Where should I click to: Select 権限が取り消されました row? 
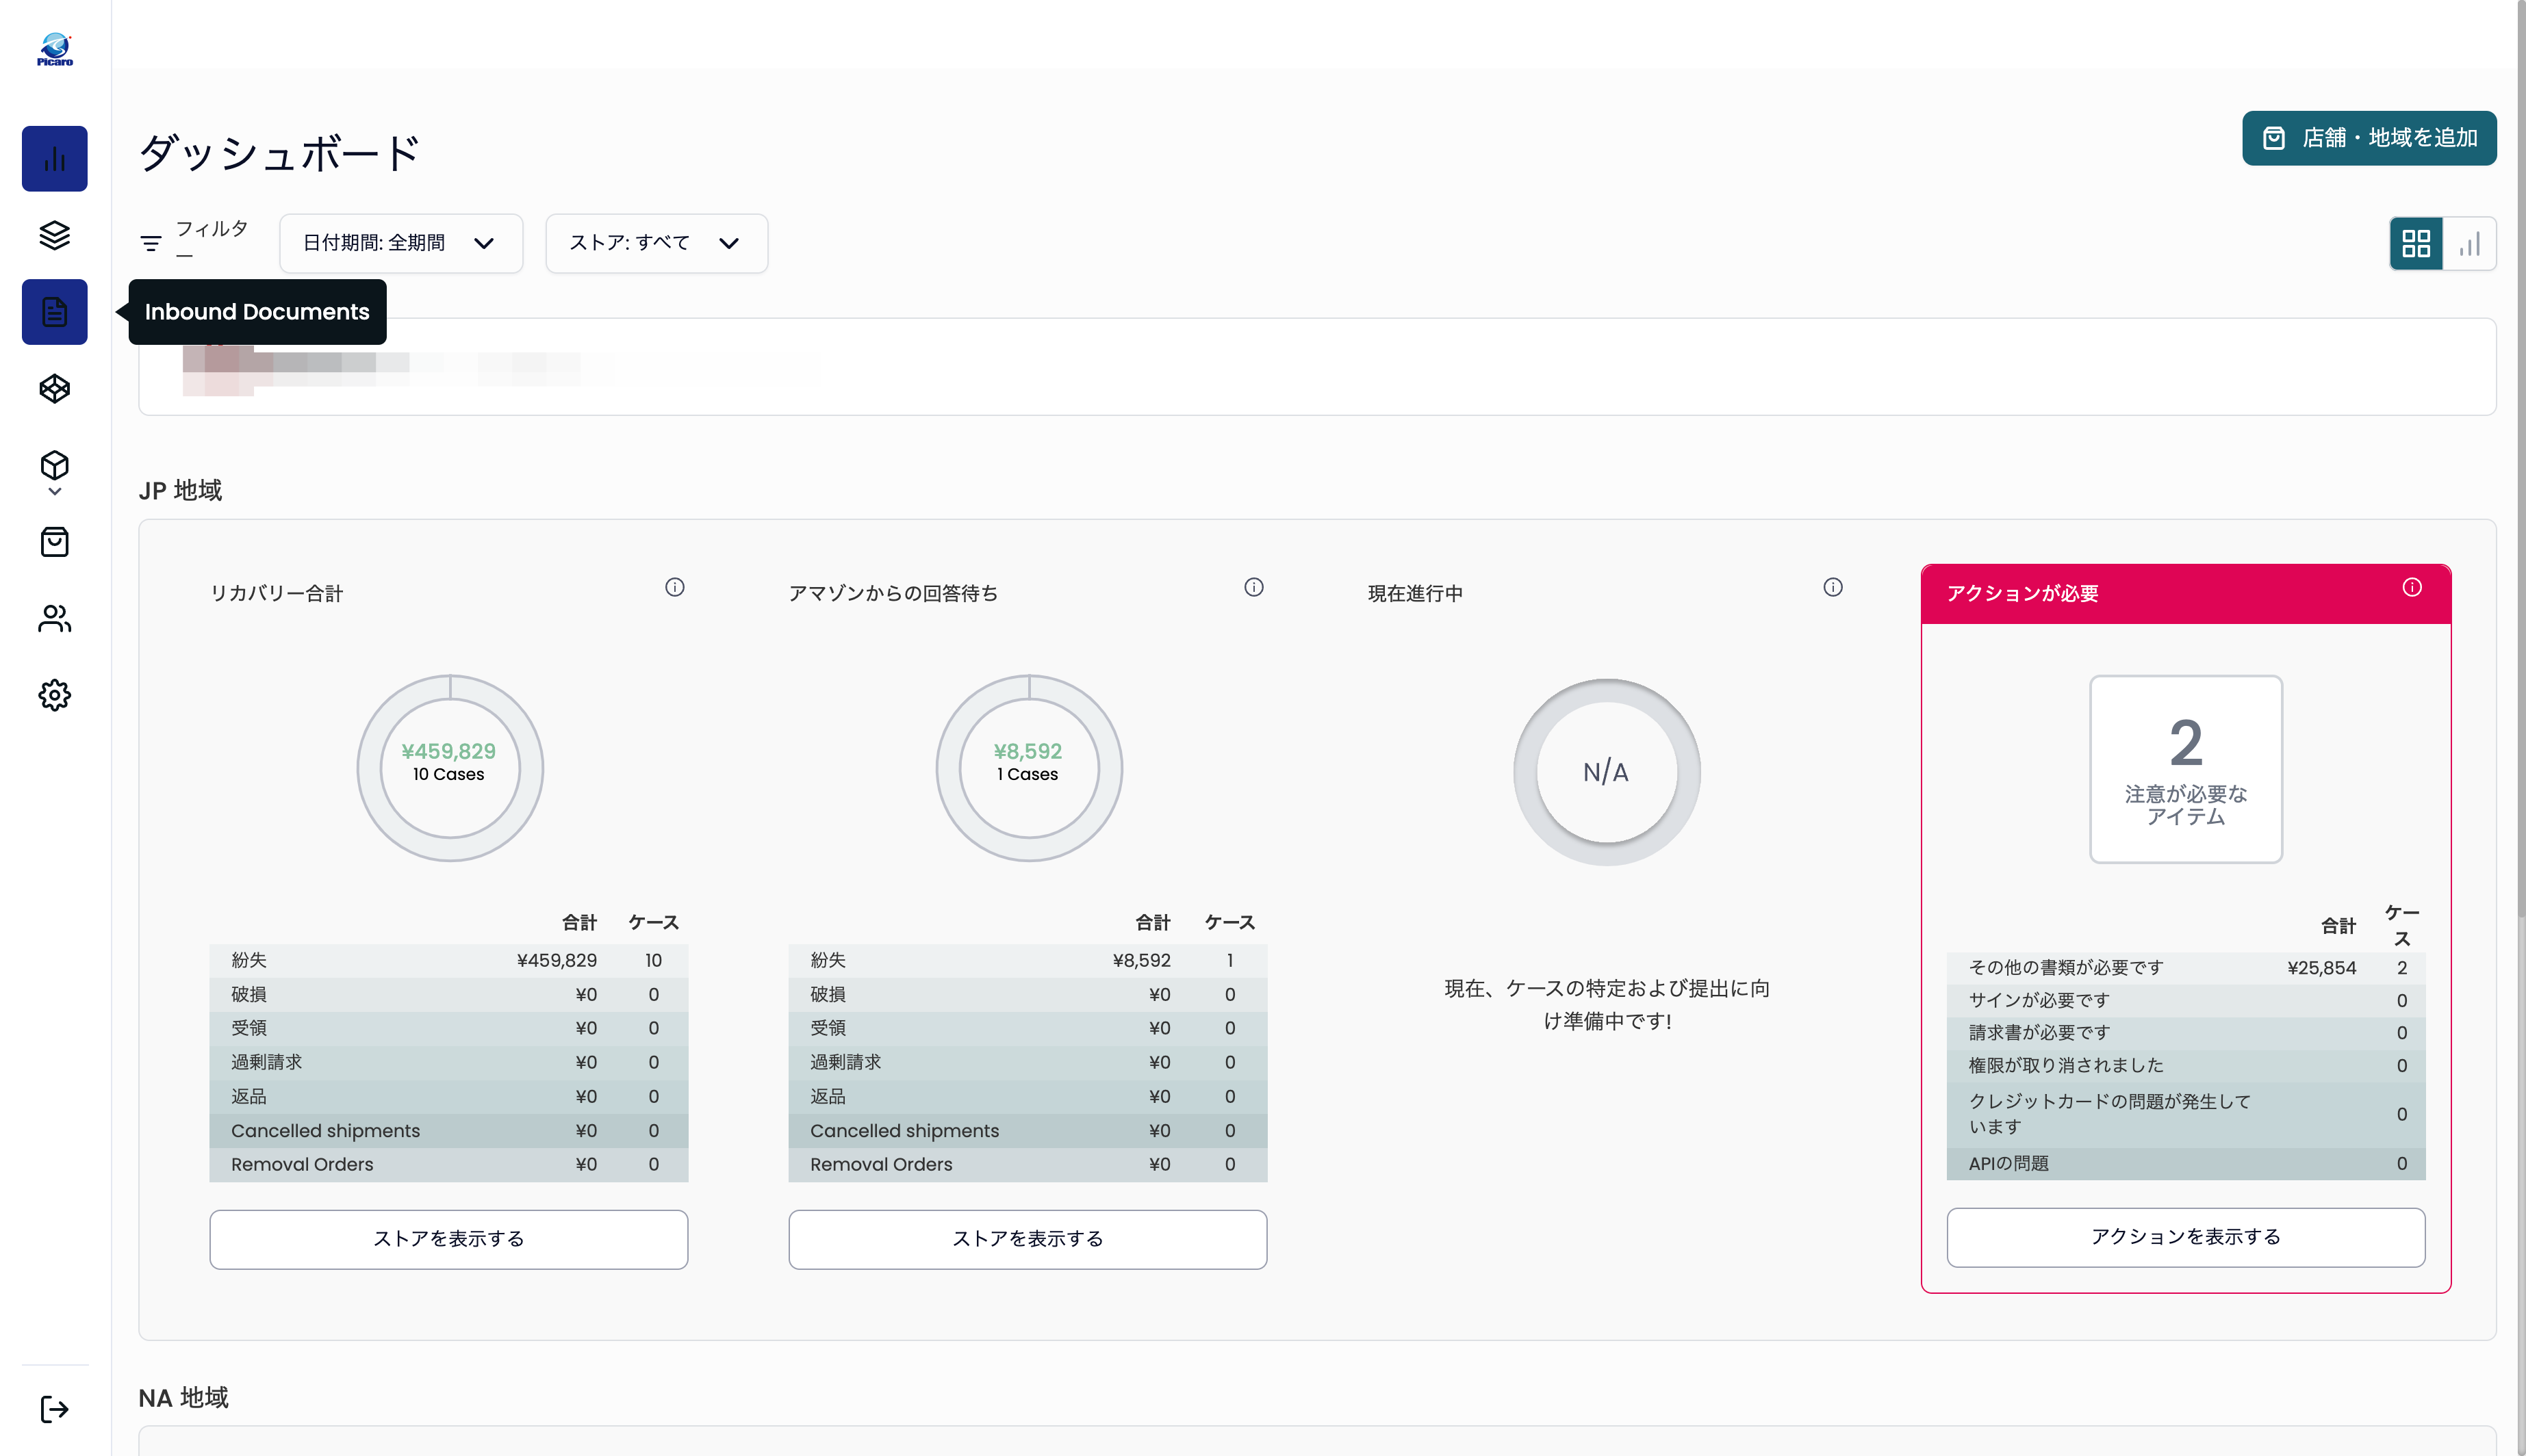[x=2187, y=1066]
